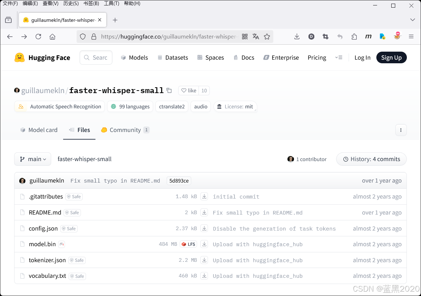Open the Spaces navigation link

click(211, 57)
